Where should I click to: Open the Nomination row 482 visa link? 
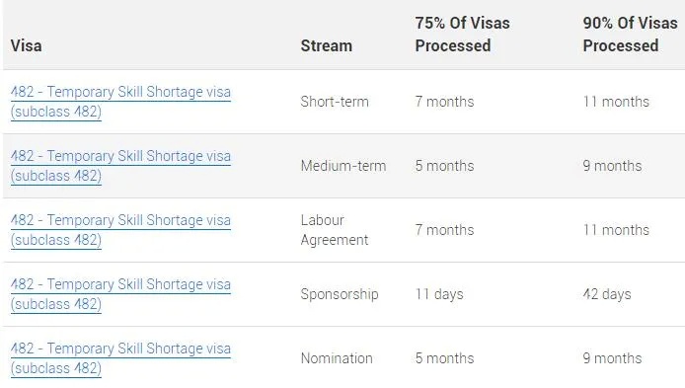pos(120,358)
